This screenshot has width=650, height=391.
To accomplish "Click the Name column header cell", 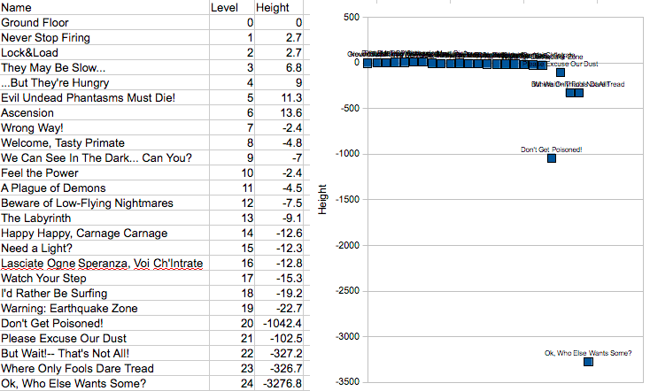I will click(x=104, y=7).
